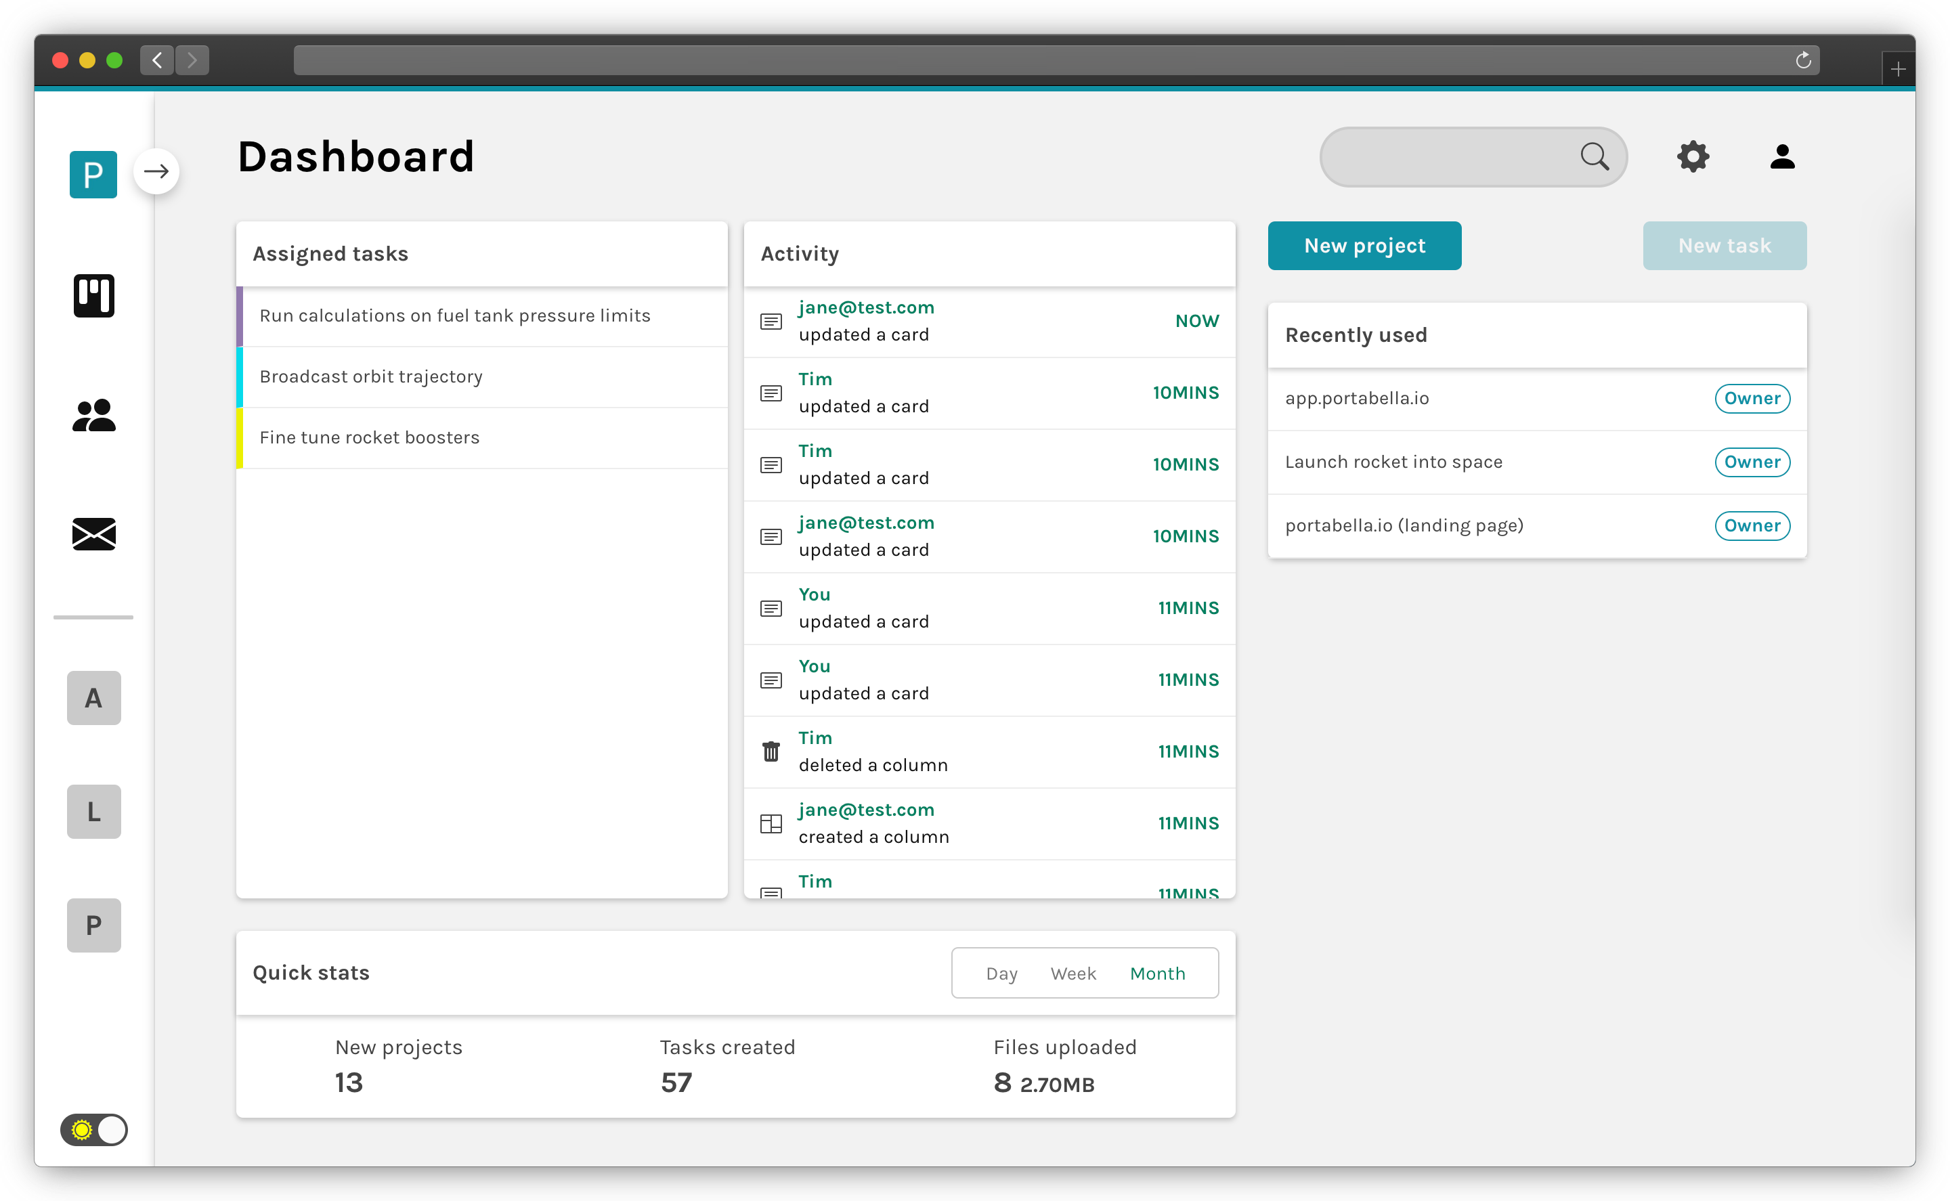Open the mail envelope icon in sidebar
This screenshot has width=1950, height=1201.
(x=93, y=533)
